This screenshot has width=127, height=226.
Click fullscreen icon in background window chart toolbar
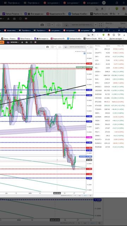(100, 25)
